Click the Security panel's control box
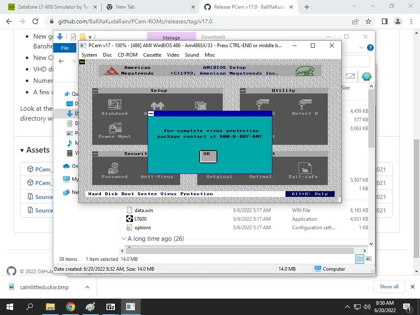420x315 pixels. point(95,154)
